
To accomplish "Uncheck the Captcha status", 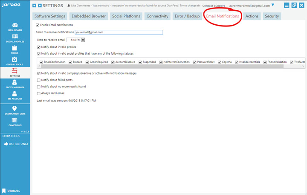I will (220, 62).
